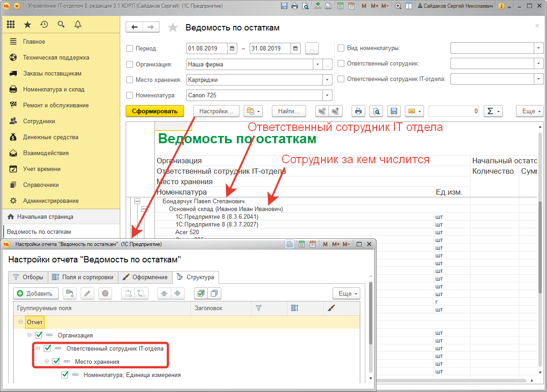Enable the Ответственный сотрудник checkbox
This screenshot has height=392, width=547.
(x=341, y=64)
